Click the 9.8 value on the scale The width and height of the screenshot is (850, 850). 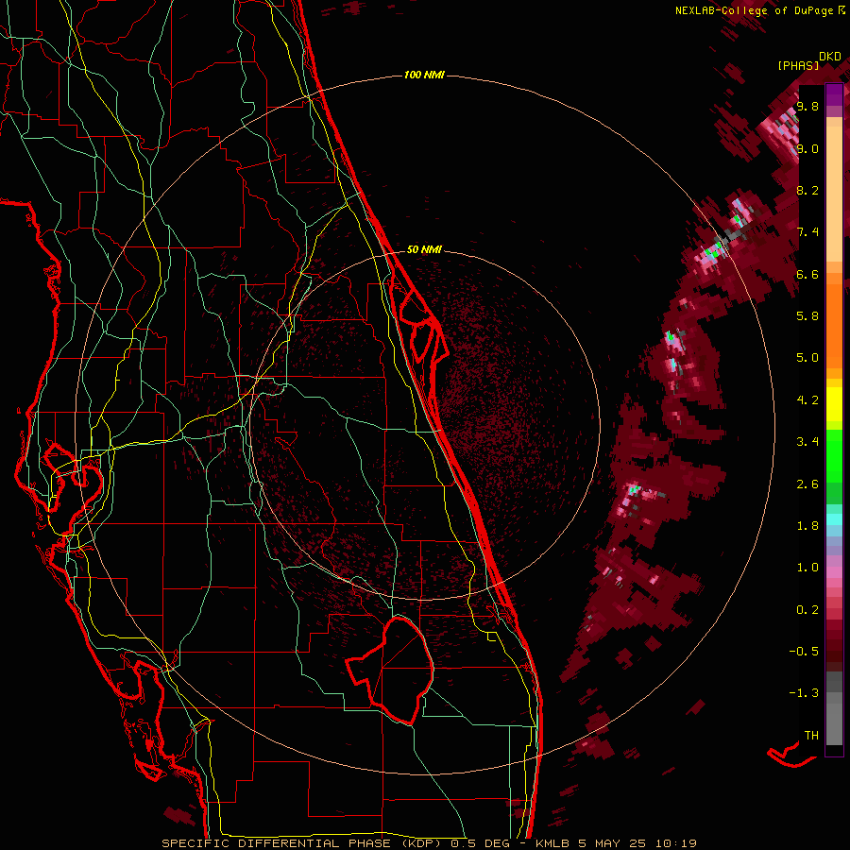807,107
